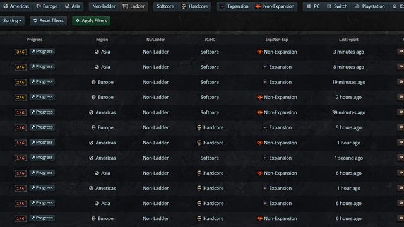The width and height of the screenshot is (404, 227).
Task: Toggle the Americas region filter
Action: [x=16, y=6]
